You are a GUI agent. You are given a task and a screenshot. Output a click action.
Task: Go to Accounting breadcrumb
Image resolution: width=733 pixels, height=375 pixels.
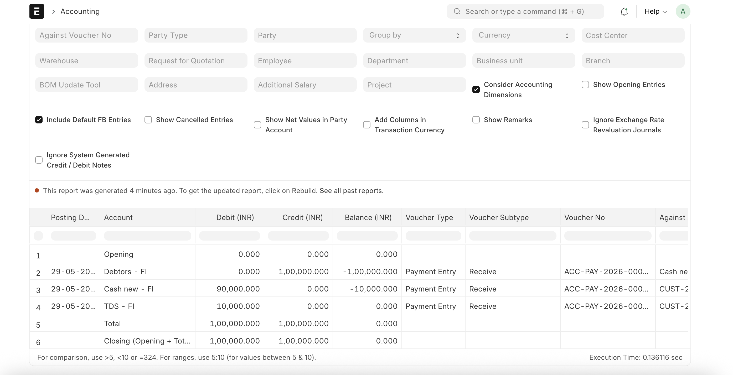pos(80,11)
